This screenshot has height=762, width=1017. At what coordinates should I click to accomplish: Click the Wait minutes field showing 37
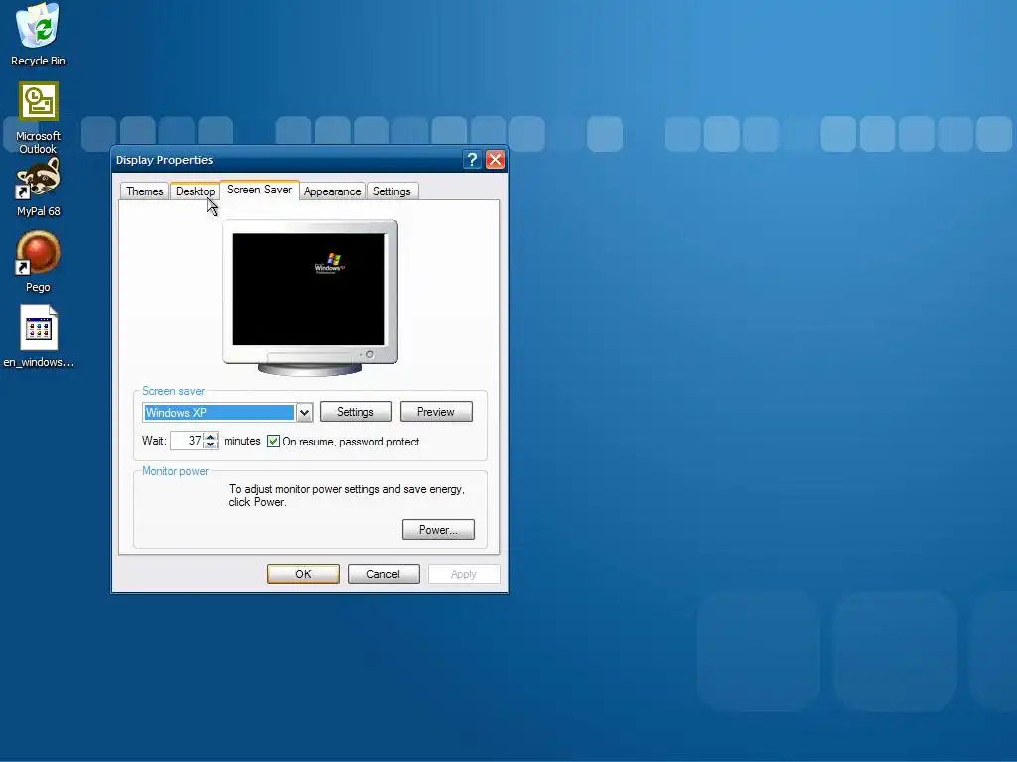[x=187, y=441]
